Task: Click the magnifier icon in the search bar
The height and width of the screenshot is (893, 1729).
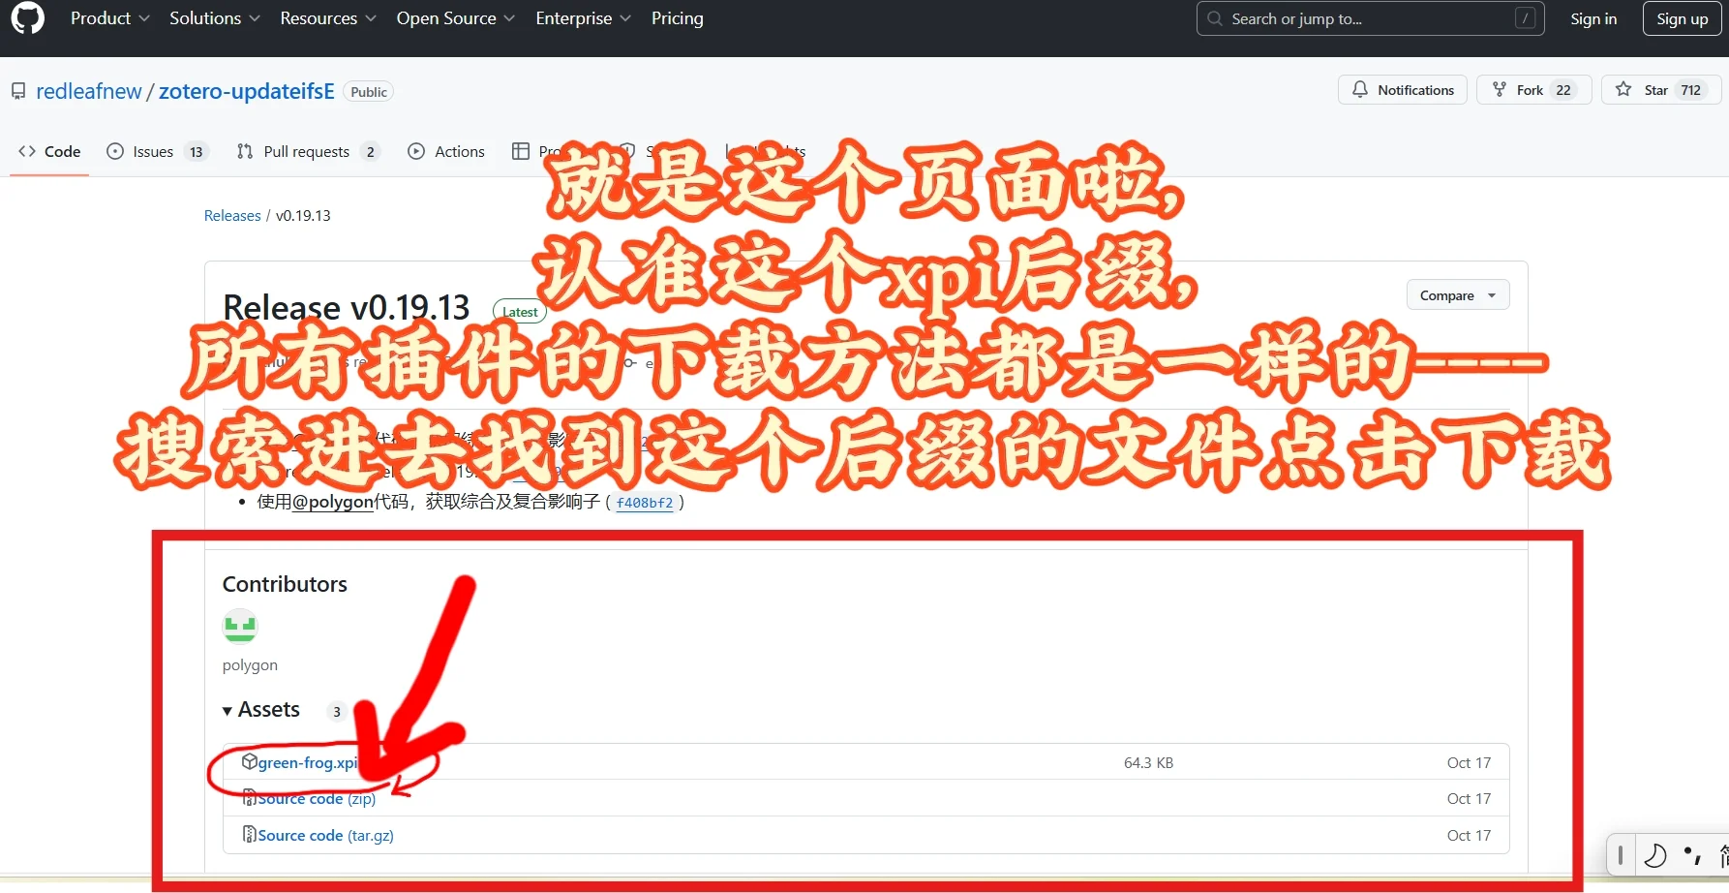Action: tap(1214, 18)
